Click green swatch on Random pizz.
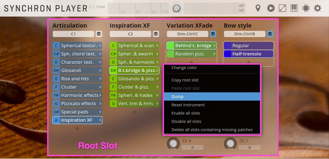 [x=170, y=54]
